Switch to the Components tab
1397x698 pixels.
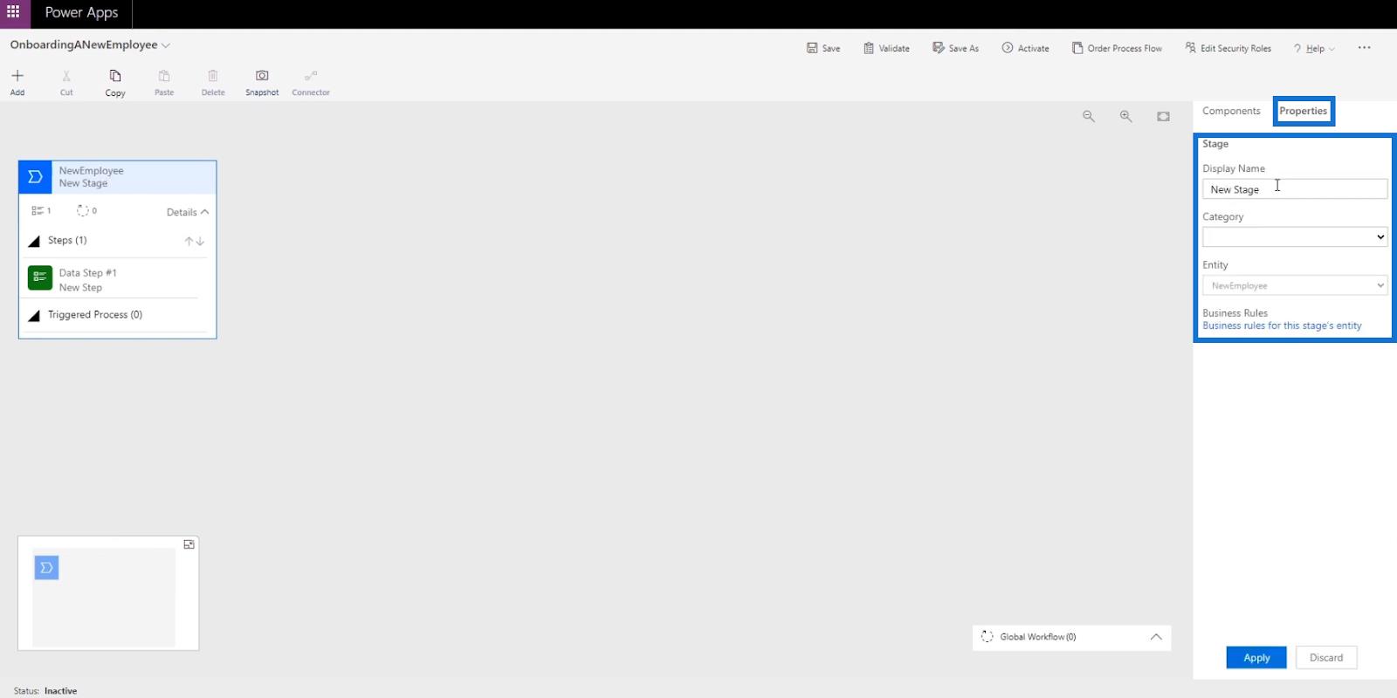[1231, 111]
